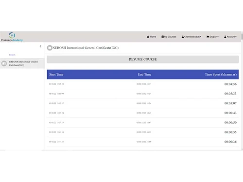Open the Account dropdown menu
The height and width of the screenshot is (182, 243).
point(230,37)
